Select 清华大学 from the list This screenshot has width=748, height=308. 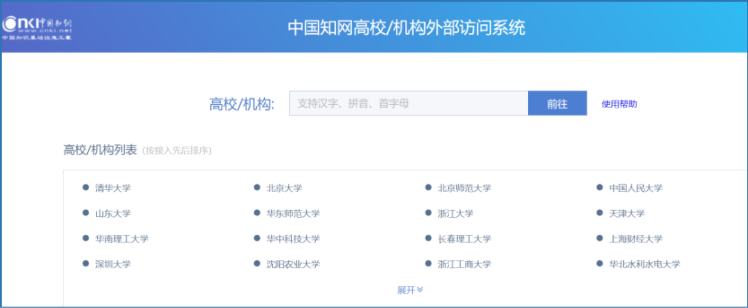click(x=113, y=188)
